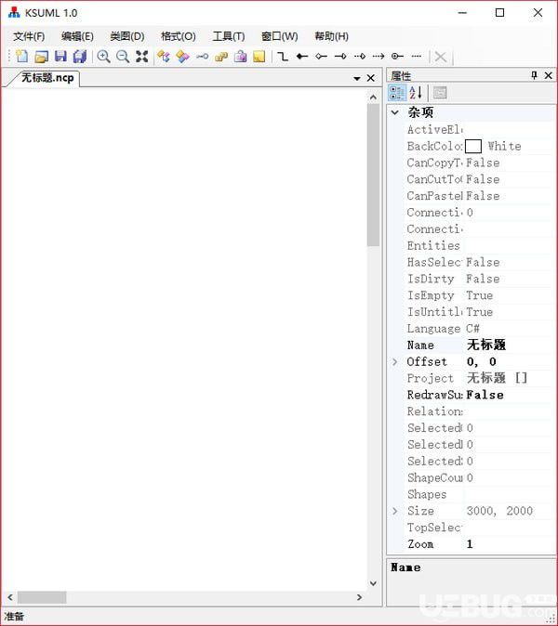This screenshot has width=558, height=626.
Task: Open the 工具(T) menu
Action: pos(229,36)
